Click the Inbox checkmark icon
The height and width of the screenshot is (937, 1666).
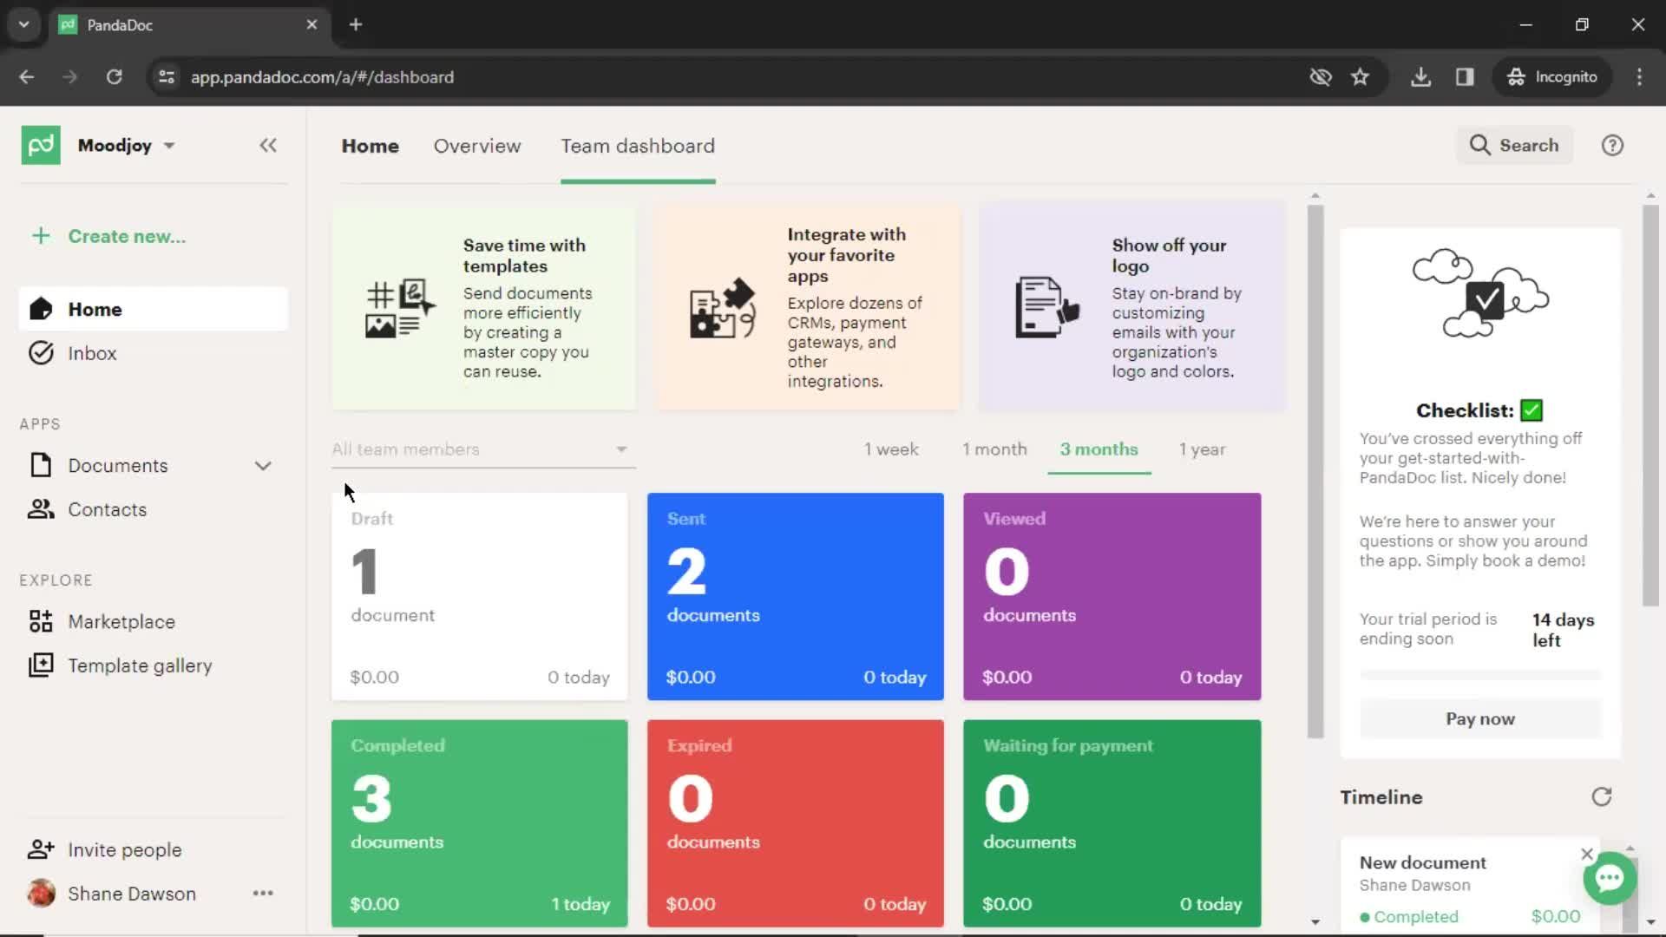click(41, 353)
